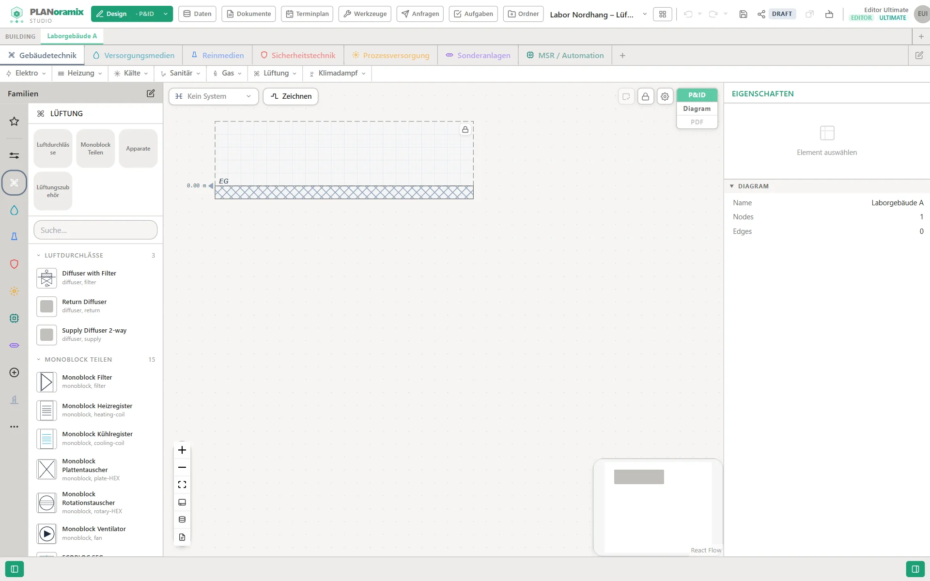Toggle the right panel in bottom bar

point(915,569)
